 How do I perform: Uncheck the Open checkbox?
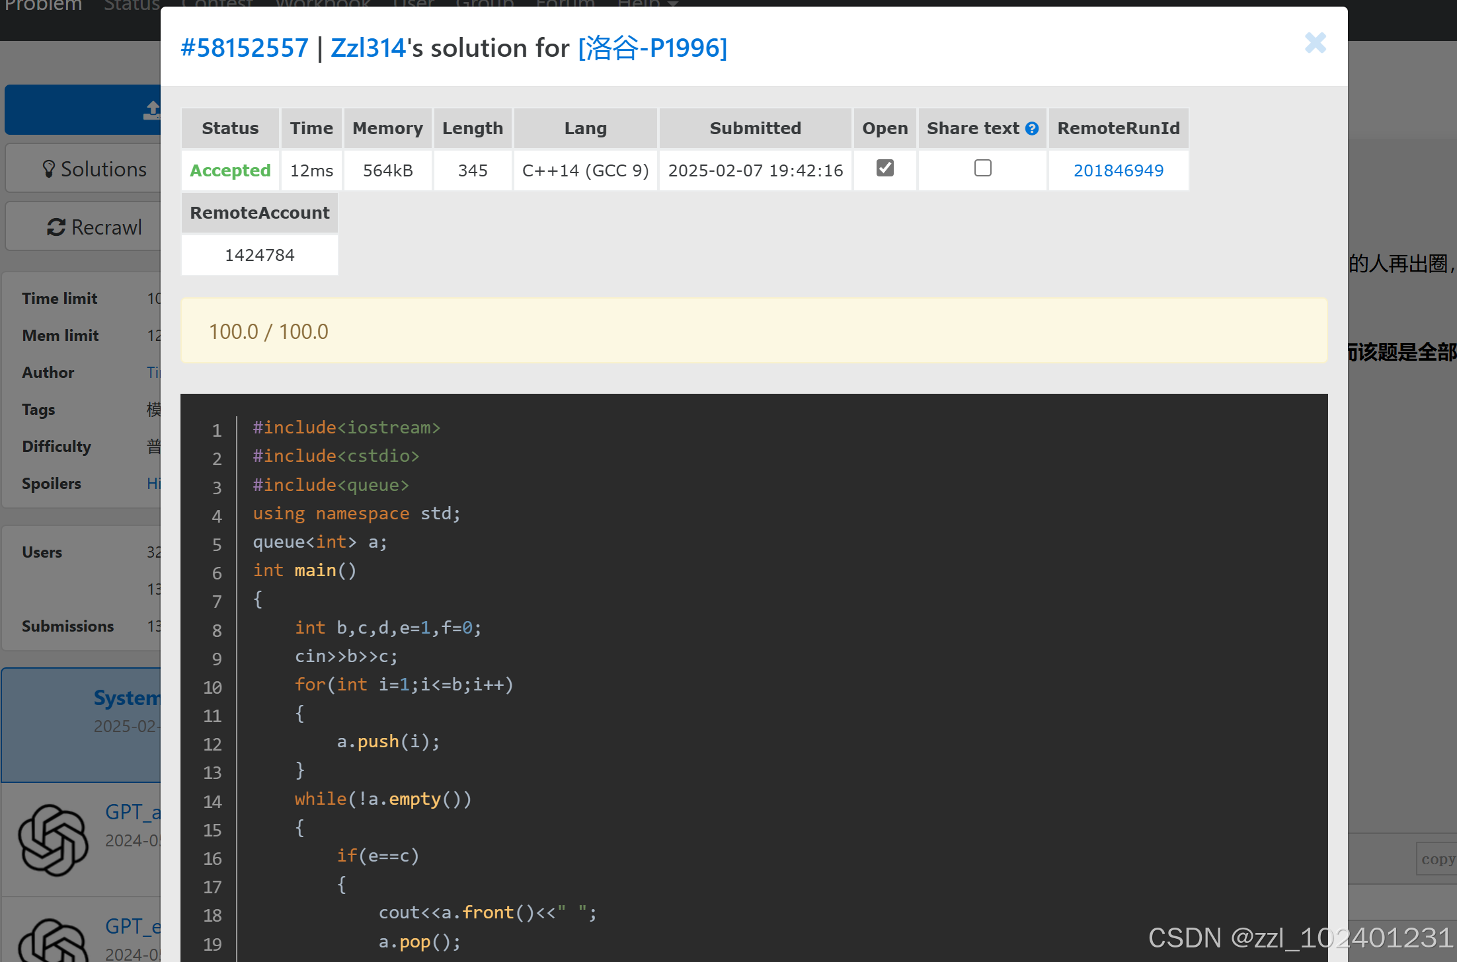(885, 168)
